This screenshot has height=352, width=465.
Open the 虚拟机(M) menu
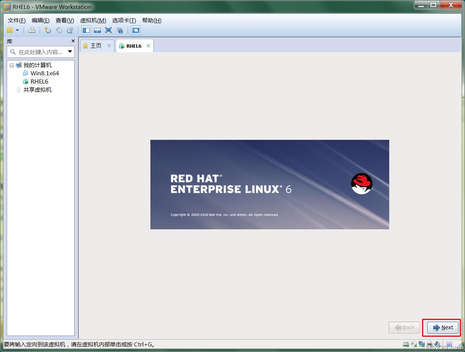click(93, 20)
